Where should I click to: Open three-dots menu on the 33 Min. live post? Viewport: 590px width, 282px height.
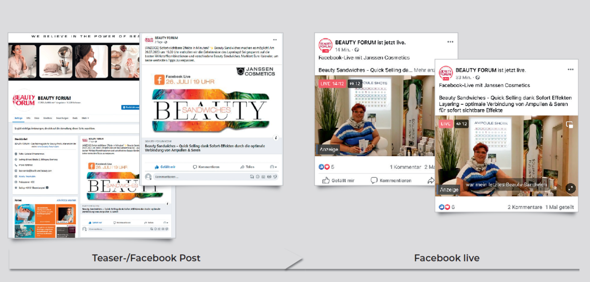570,70
